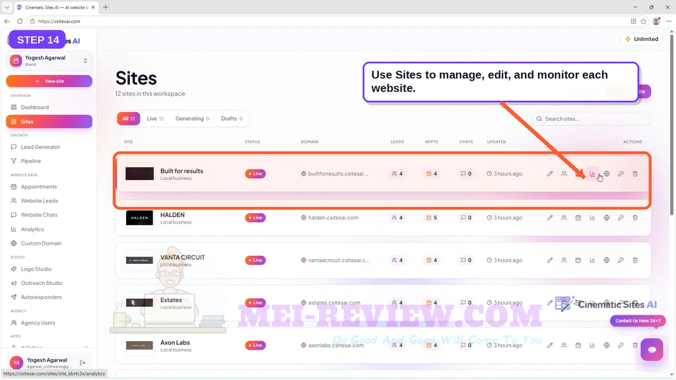Switch to the Drafts filter tab
676x380 pixels.
232,119
